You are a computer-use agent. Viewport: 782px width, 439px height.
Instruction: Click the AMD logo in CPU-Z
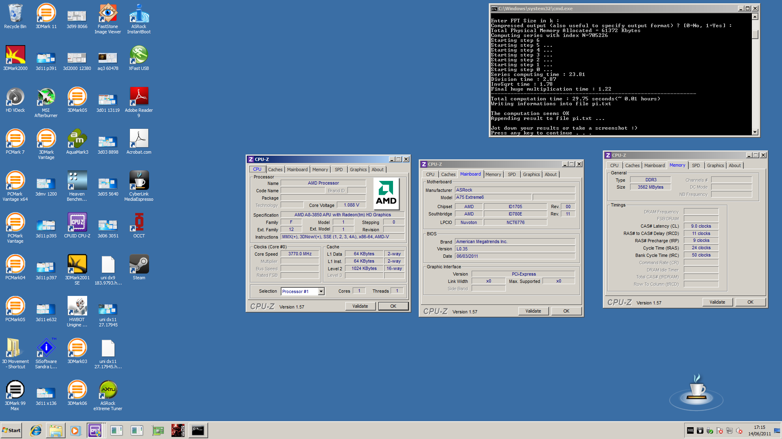pos(386,193)
